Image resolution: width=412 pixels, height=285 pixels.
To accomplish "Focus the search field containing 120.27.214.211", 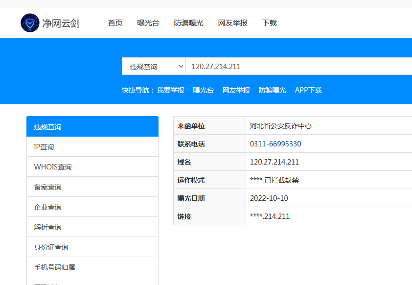I will click(299, 66).
